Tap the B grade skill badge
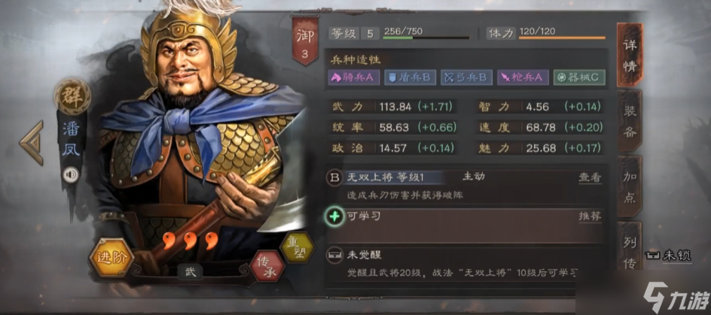This screenshot has width=711, height=315. [x=334, y=178]
